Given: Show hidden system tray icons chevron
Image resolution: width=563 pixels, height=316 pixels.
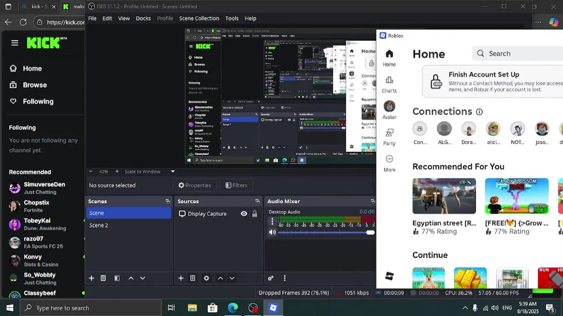Looking at the screenshot, I should pos(465,308).
